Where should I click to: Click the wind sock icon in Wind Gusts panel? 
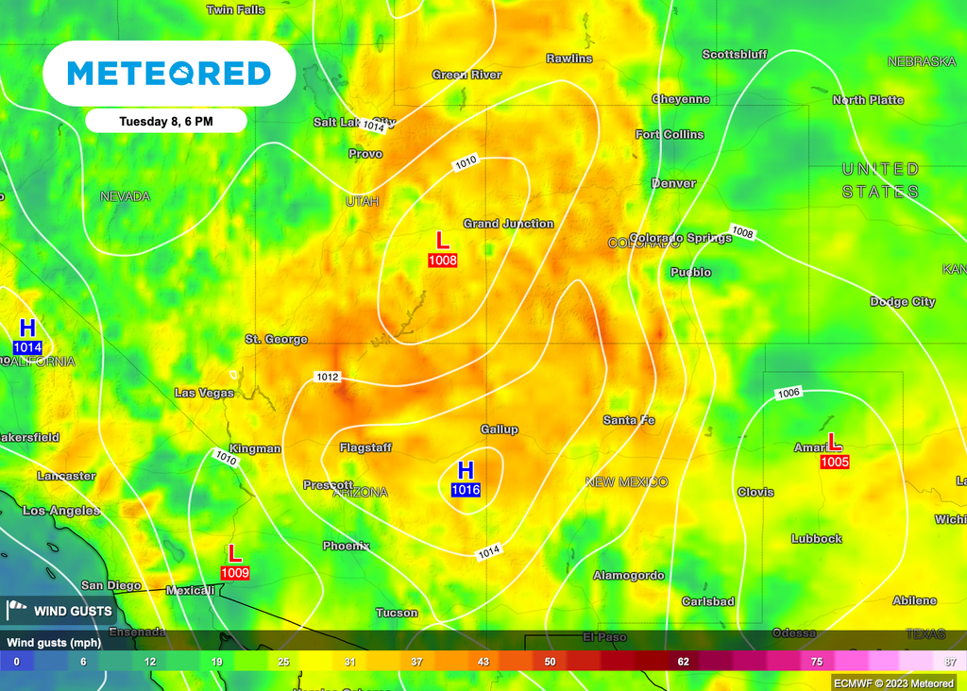coord(16,611)
